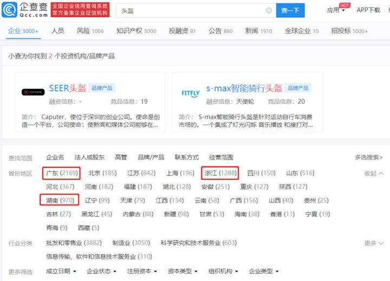
Task: Filter by province 湖南 (970)
Action: click(60, 201)
